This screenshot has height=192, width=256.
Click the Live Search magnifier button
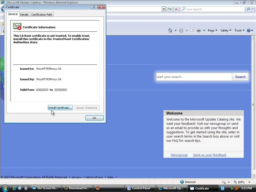(x=248, y=9)
